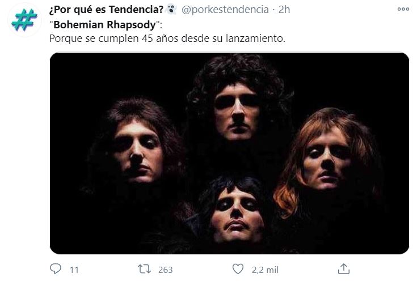Click the @porkestendencia handle
The image size is (417, 282).
(x=225, y=10)
